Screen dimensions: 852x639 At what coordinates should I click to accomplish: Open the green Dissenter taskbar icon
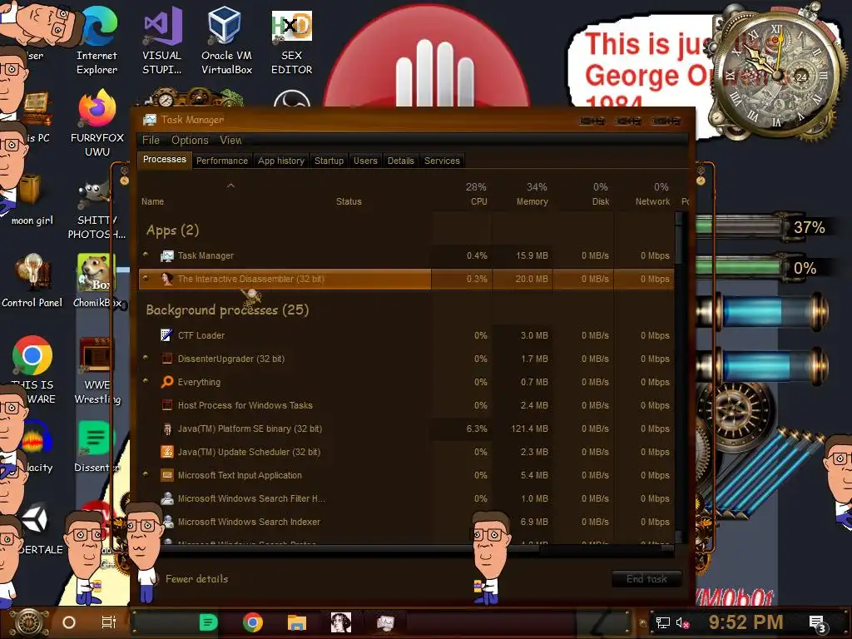coord(208,622)
